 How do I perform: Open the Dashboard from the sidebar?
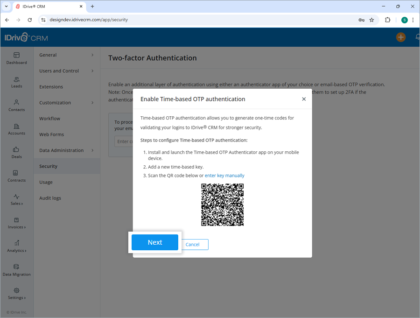point(16,59)
